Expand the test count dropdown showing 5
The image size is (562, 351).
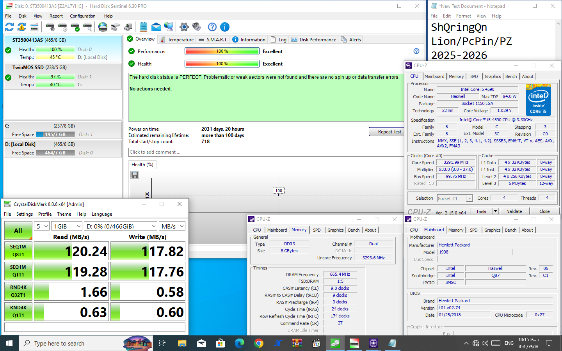click(42, 226)
